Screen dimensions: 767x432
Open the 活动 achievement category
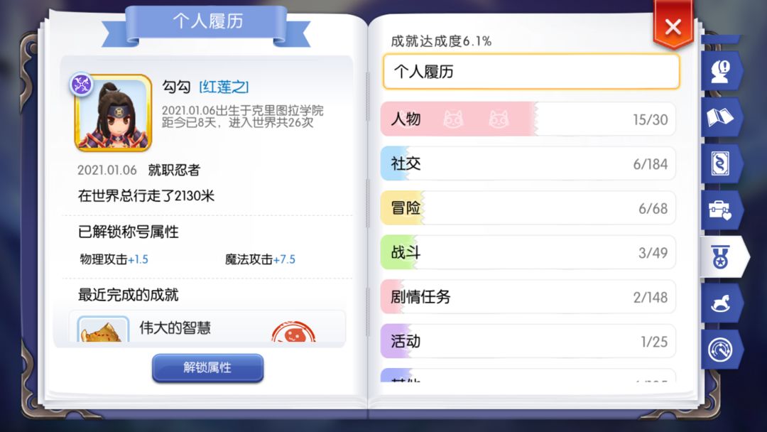(528, 341)
